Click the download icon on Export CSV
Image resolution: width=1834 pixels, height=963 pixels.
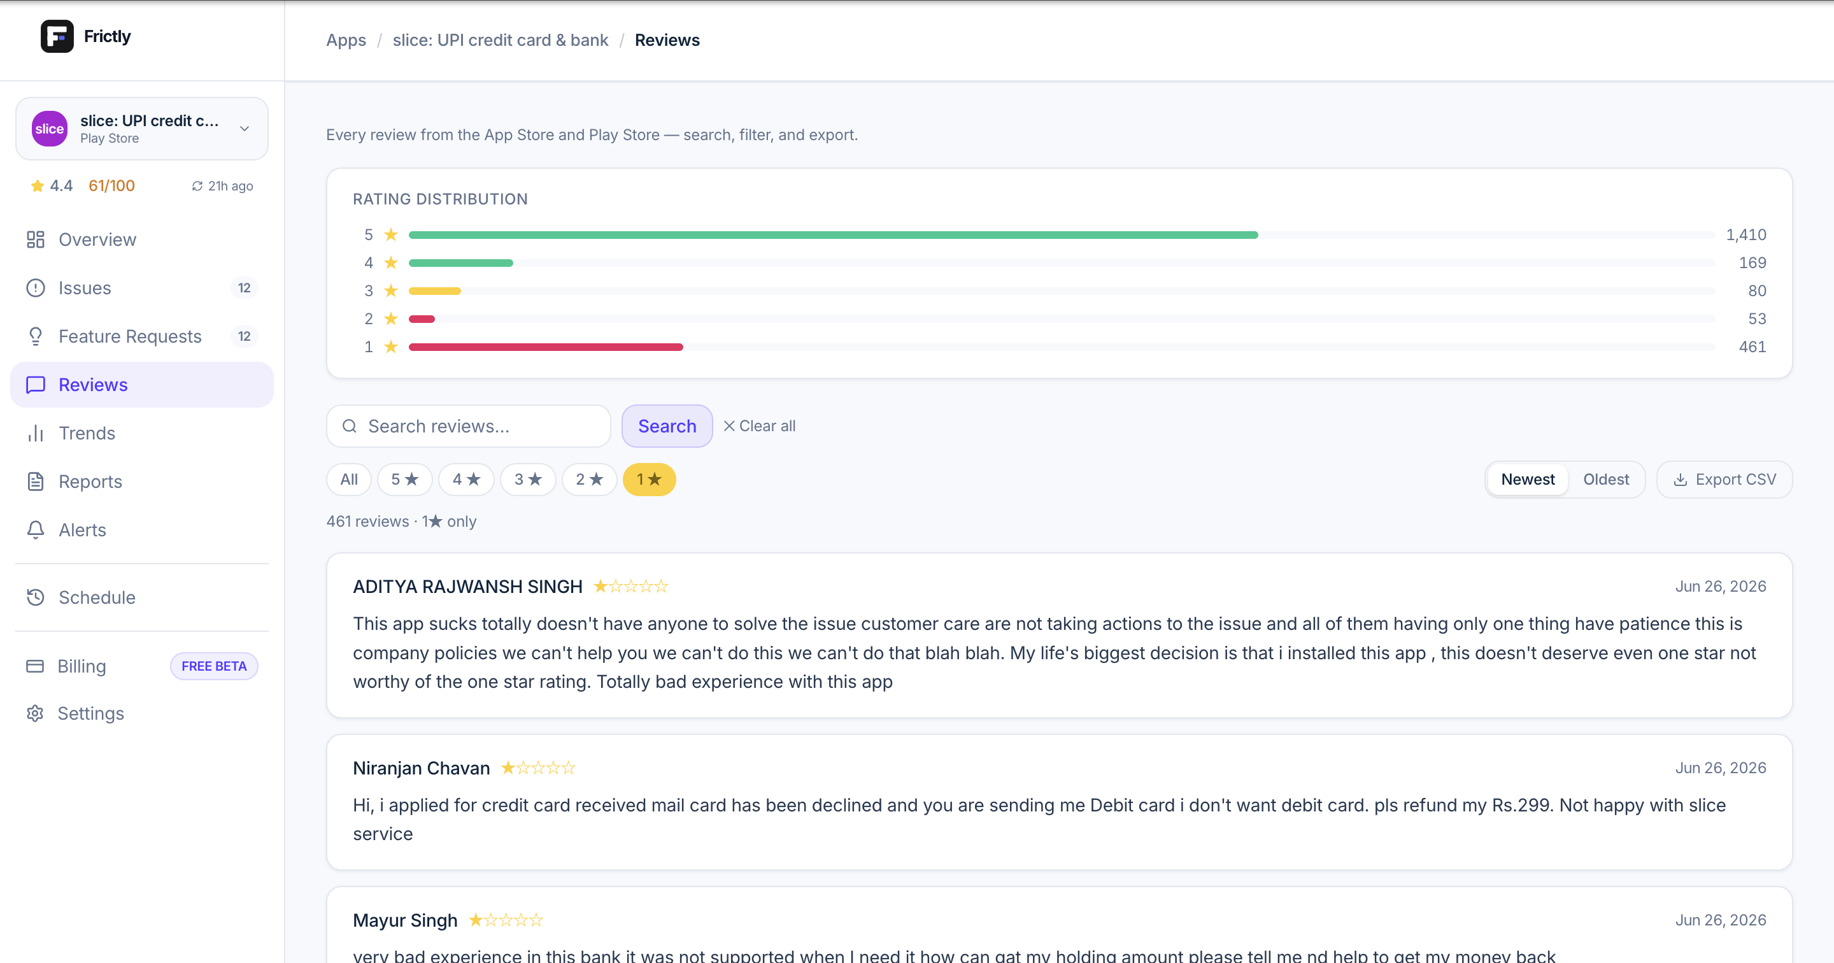pyautogui.click(x=1681, y=480)
